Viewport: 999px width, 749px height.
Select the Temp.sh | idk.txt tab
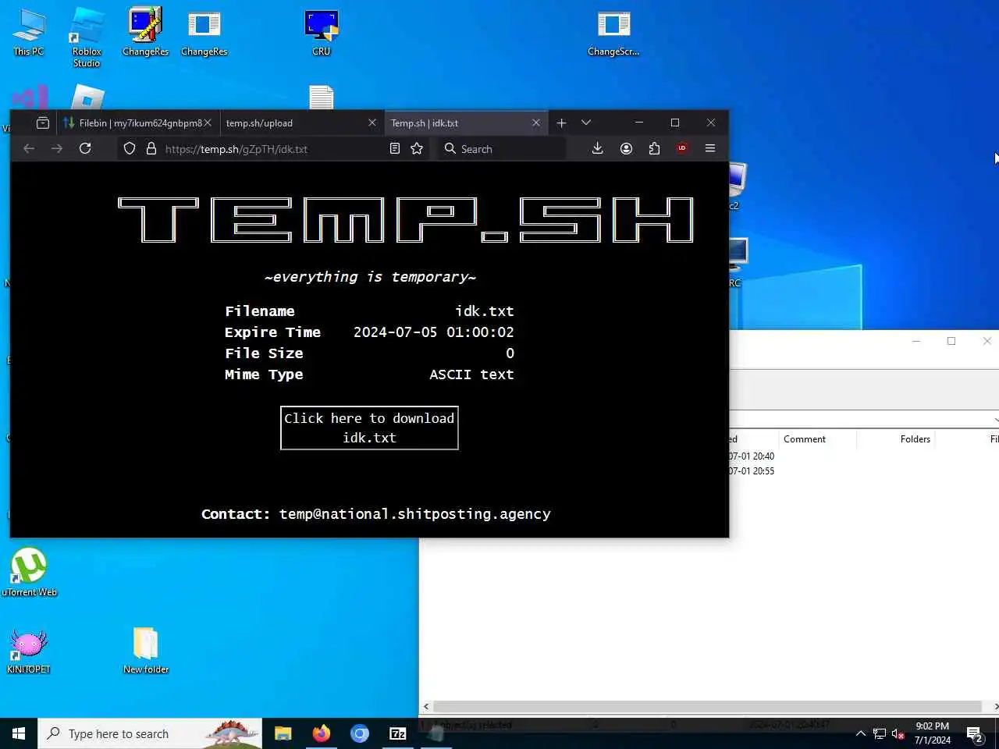point(465,122)
